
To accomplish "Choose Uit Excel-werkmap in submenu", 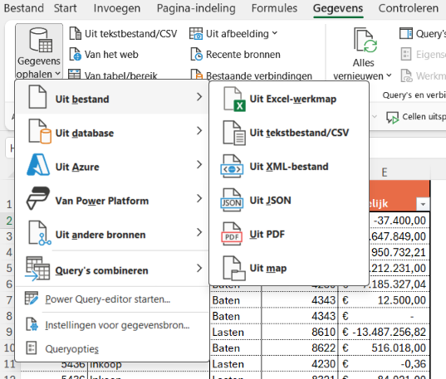I will pyautogui.click(x=289, y=99).
